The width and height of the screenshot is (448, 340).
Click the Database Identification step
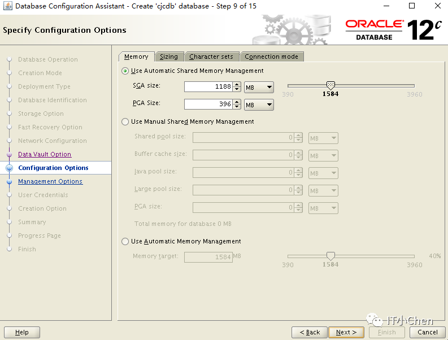pos(53,100)
